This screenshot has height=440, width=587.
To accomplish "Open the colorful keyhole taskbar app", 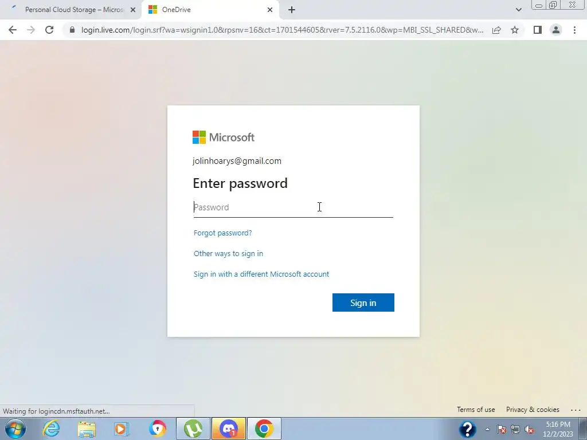I will (x=157, y=429).
